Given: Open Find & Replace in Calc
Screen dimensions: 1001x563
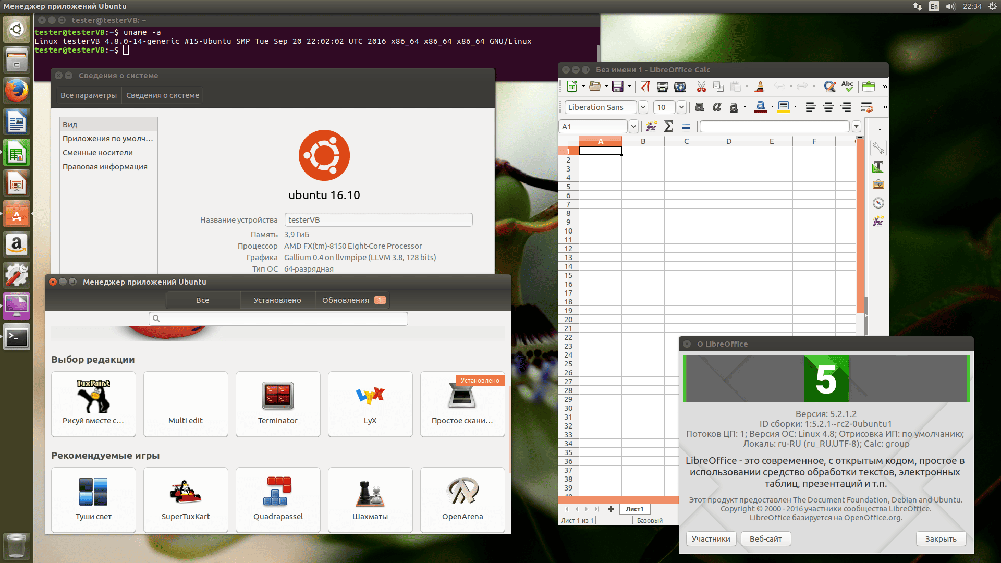Looking at the screenshot, I should click(x=830, y=87).
